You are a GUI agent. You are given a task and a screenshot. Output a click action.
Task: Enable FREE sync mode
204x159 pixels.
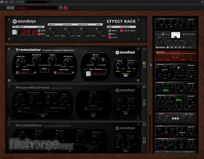[x=39, y=31]
